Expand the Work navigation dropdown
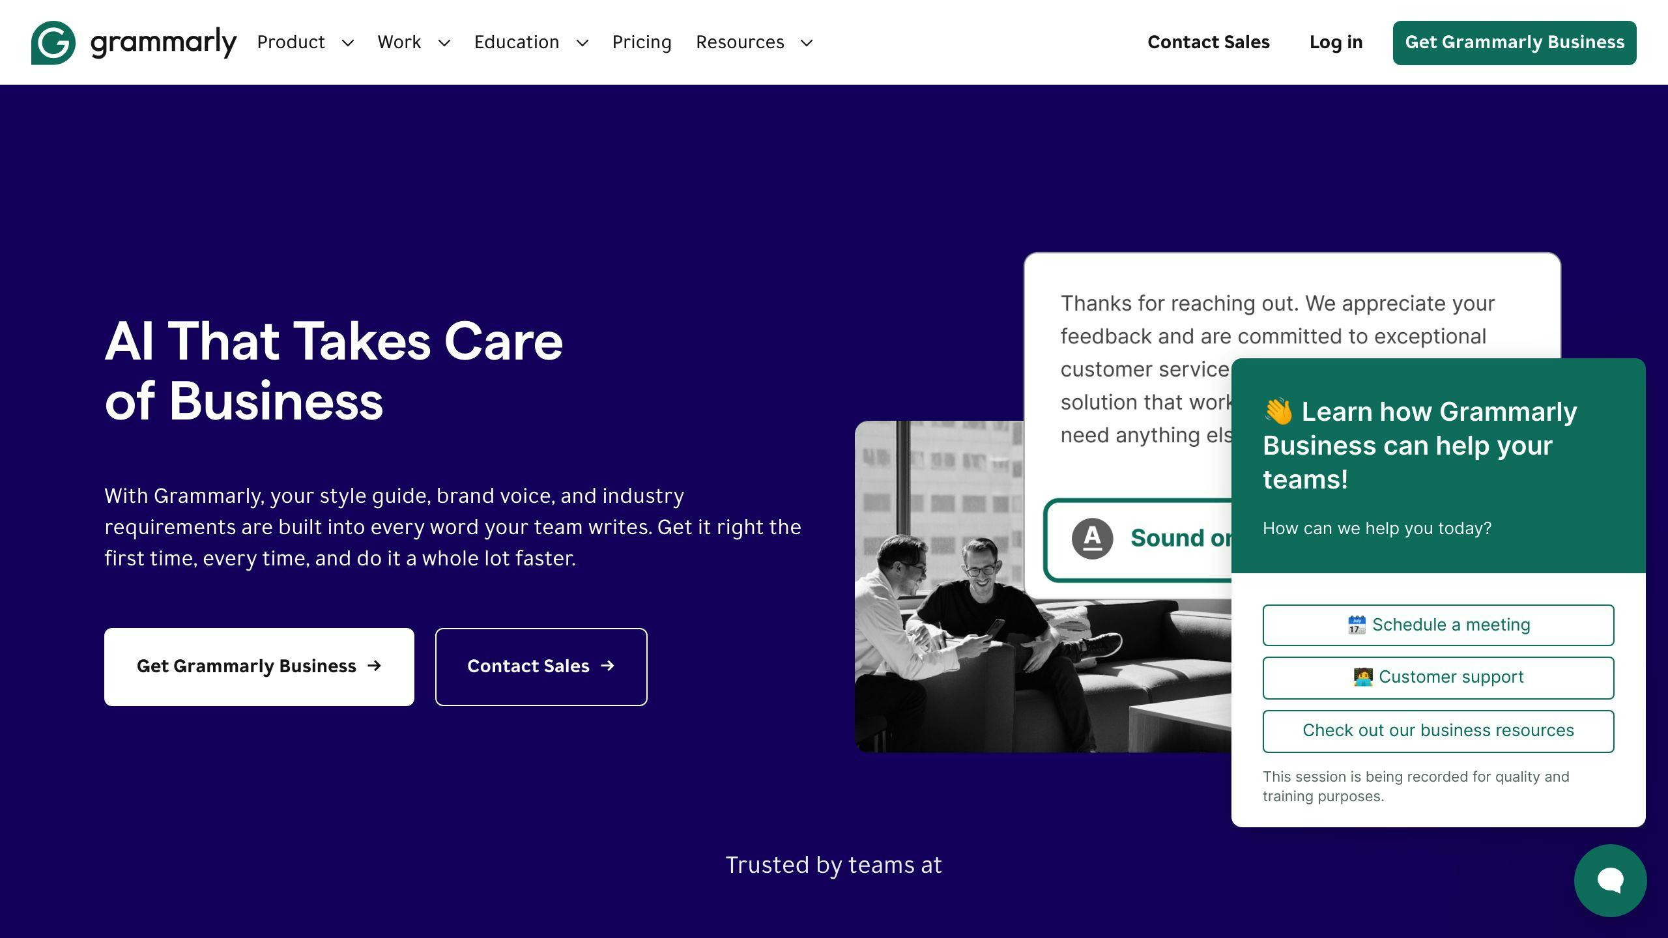1668x938 pixels. coord(414,42)
